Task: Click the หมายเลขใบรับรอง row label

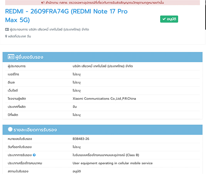Action: pyautogui.click(x=20, y=139)
